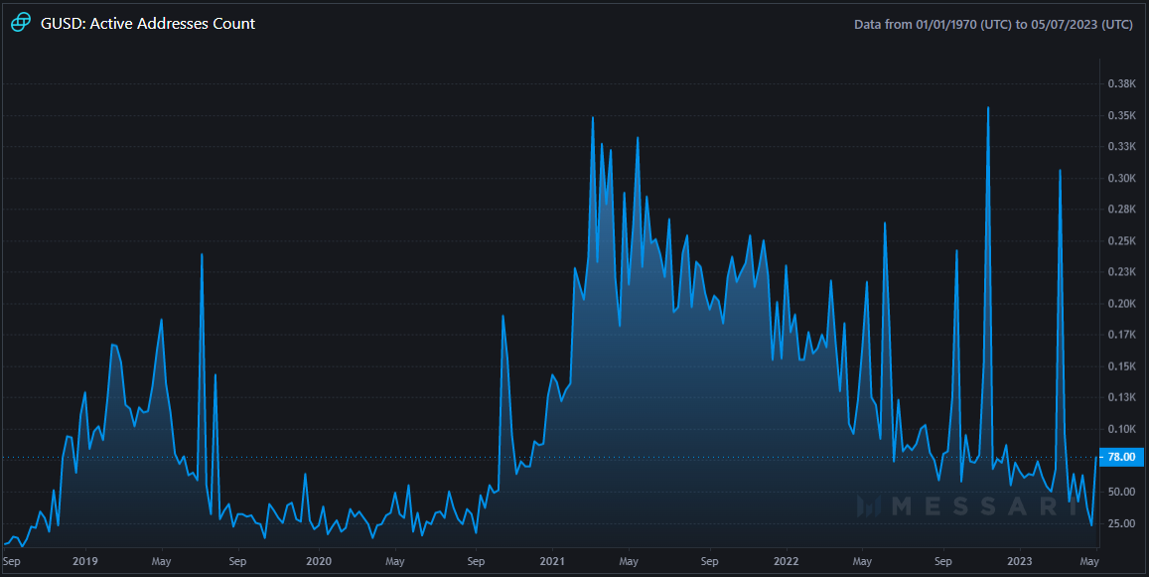Click the May label after 2020
The height and width of the screenshot is (577, 1149).
point(395,561)
